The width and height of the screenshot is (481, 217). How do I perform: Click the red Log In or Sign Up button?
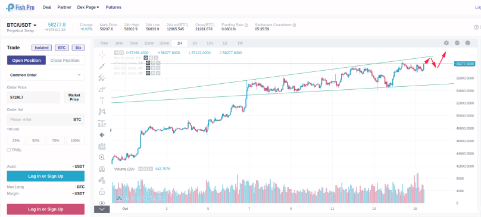[46, 209]
